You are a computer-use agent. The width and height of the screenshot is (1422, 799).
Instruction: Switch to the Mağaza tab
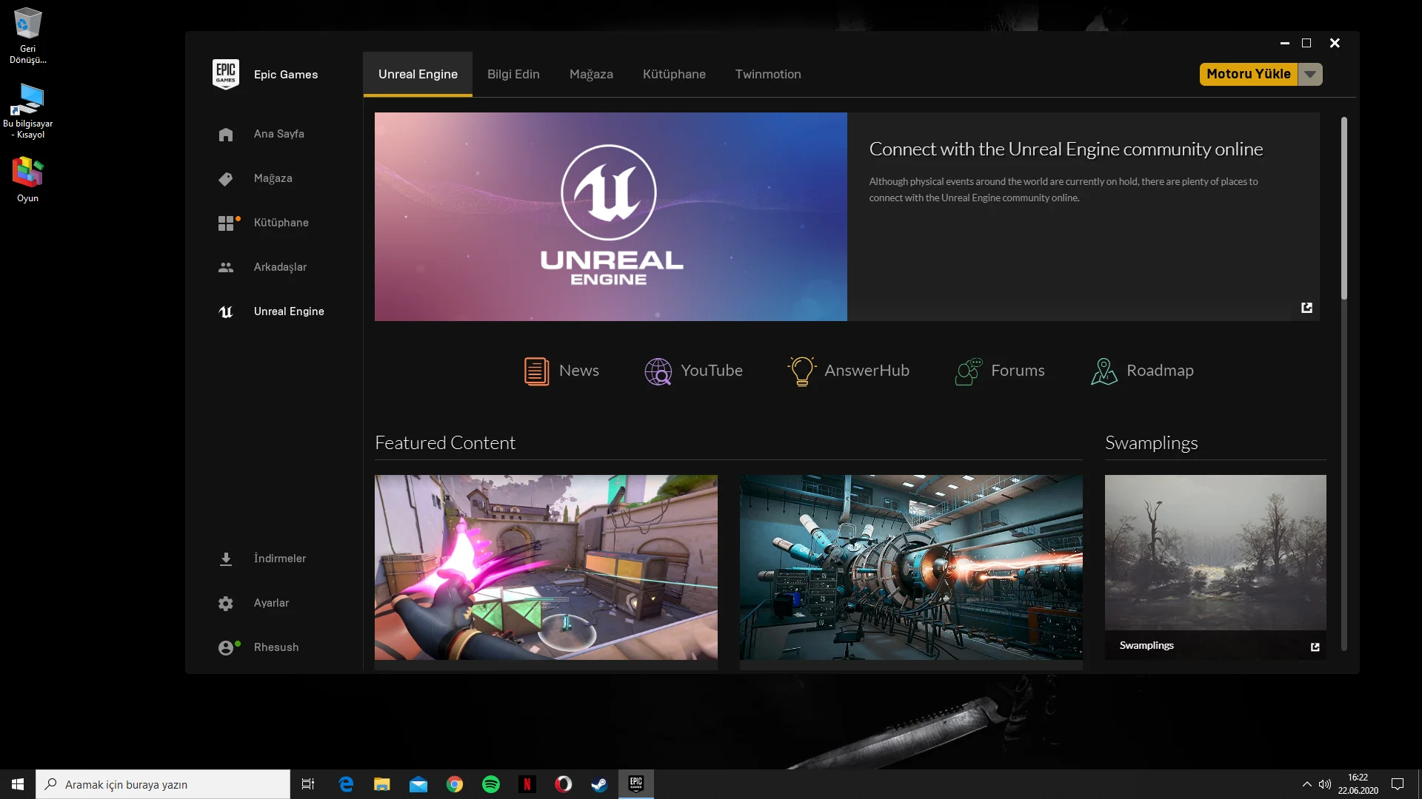[591, 74]
